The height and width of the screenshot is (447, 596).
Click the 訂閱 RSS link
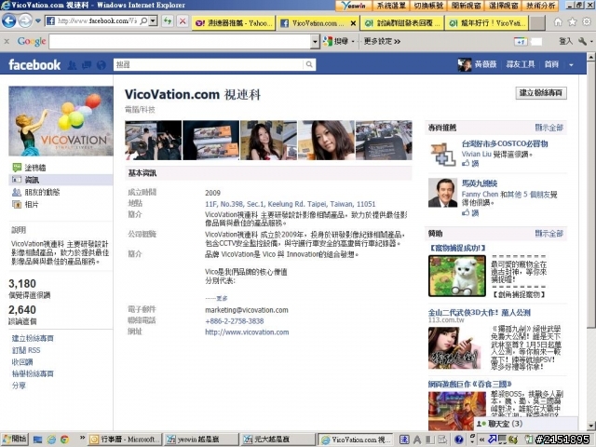pyautogui.click(x=26, y=350)
